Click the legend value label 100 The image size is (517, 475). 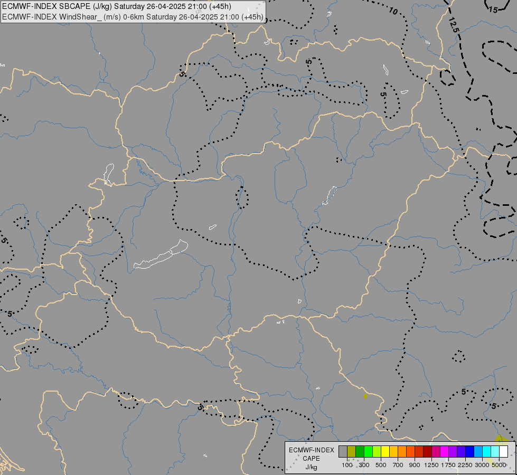pyautogui.click(x=347, y=465)
